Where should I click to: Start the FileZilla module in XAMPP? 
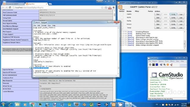pyautogui.click(x=158, y=21)
